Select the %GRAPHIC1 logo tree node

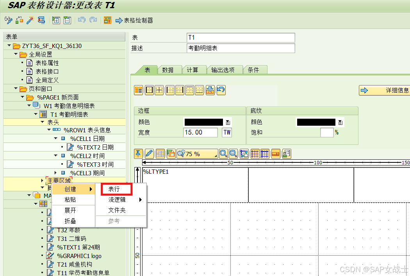[x=79, y=256]
